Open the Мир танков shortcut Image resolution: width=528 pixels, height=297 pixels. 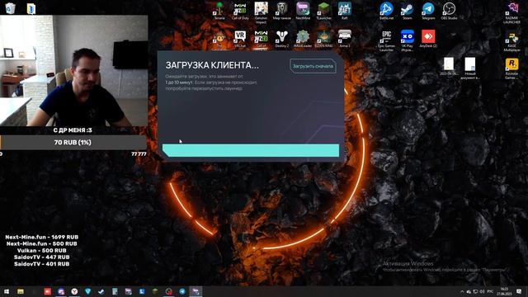tap(282, 11)
